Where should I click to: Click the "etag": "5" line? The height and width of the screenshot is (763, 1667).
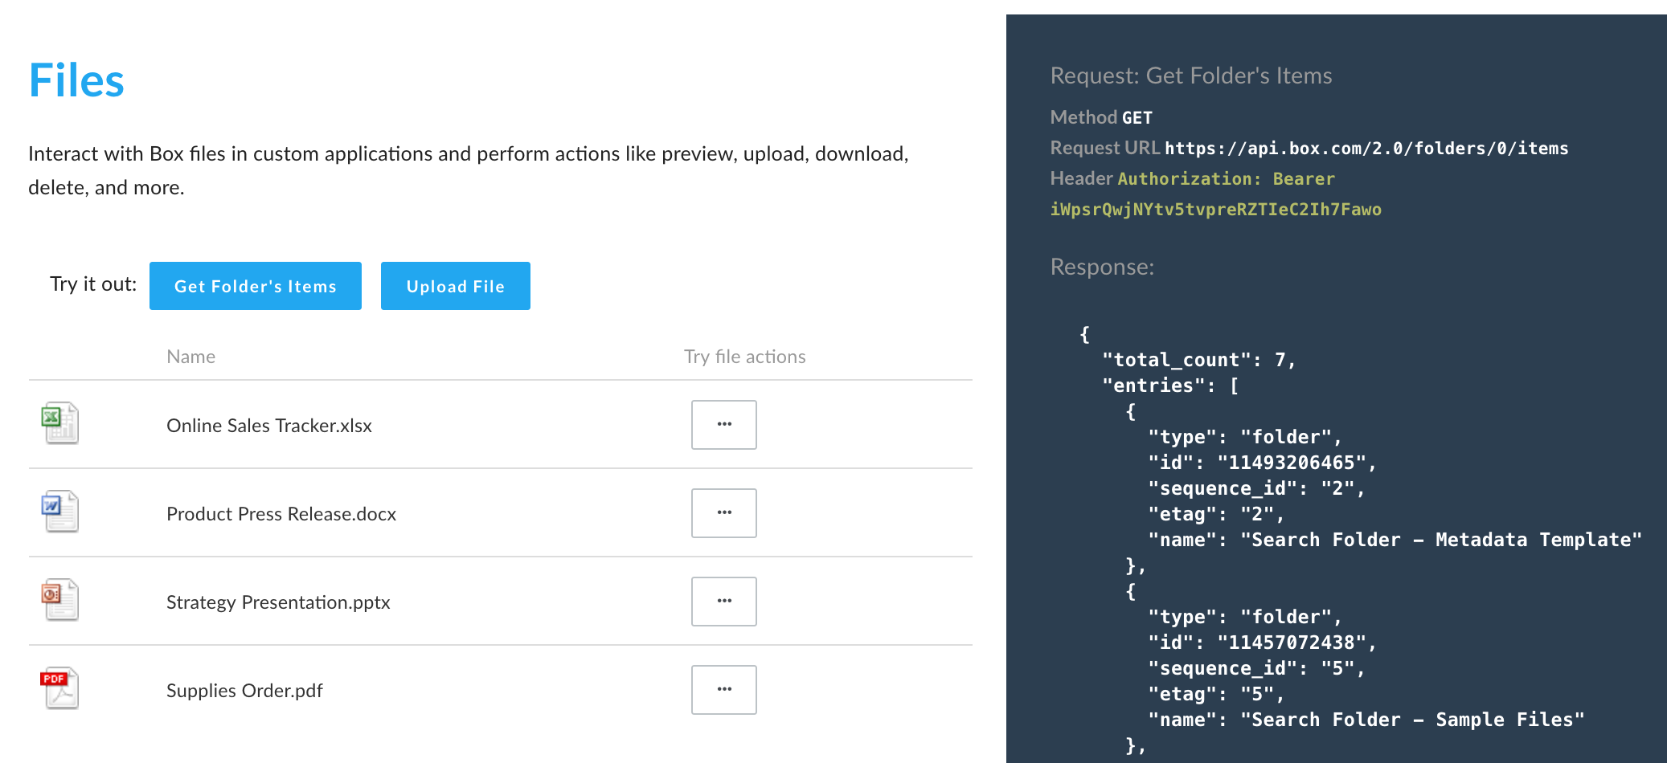(x=1216, y=694)
